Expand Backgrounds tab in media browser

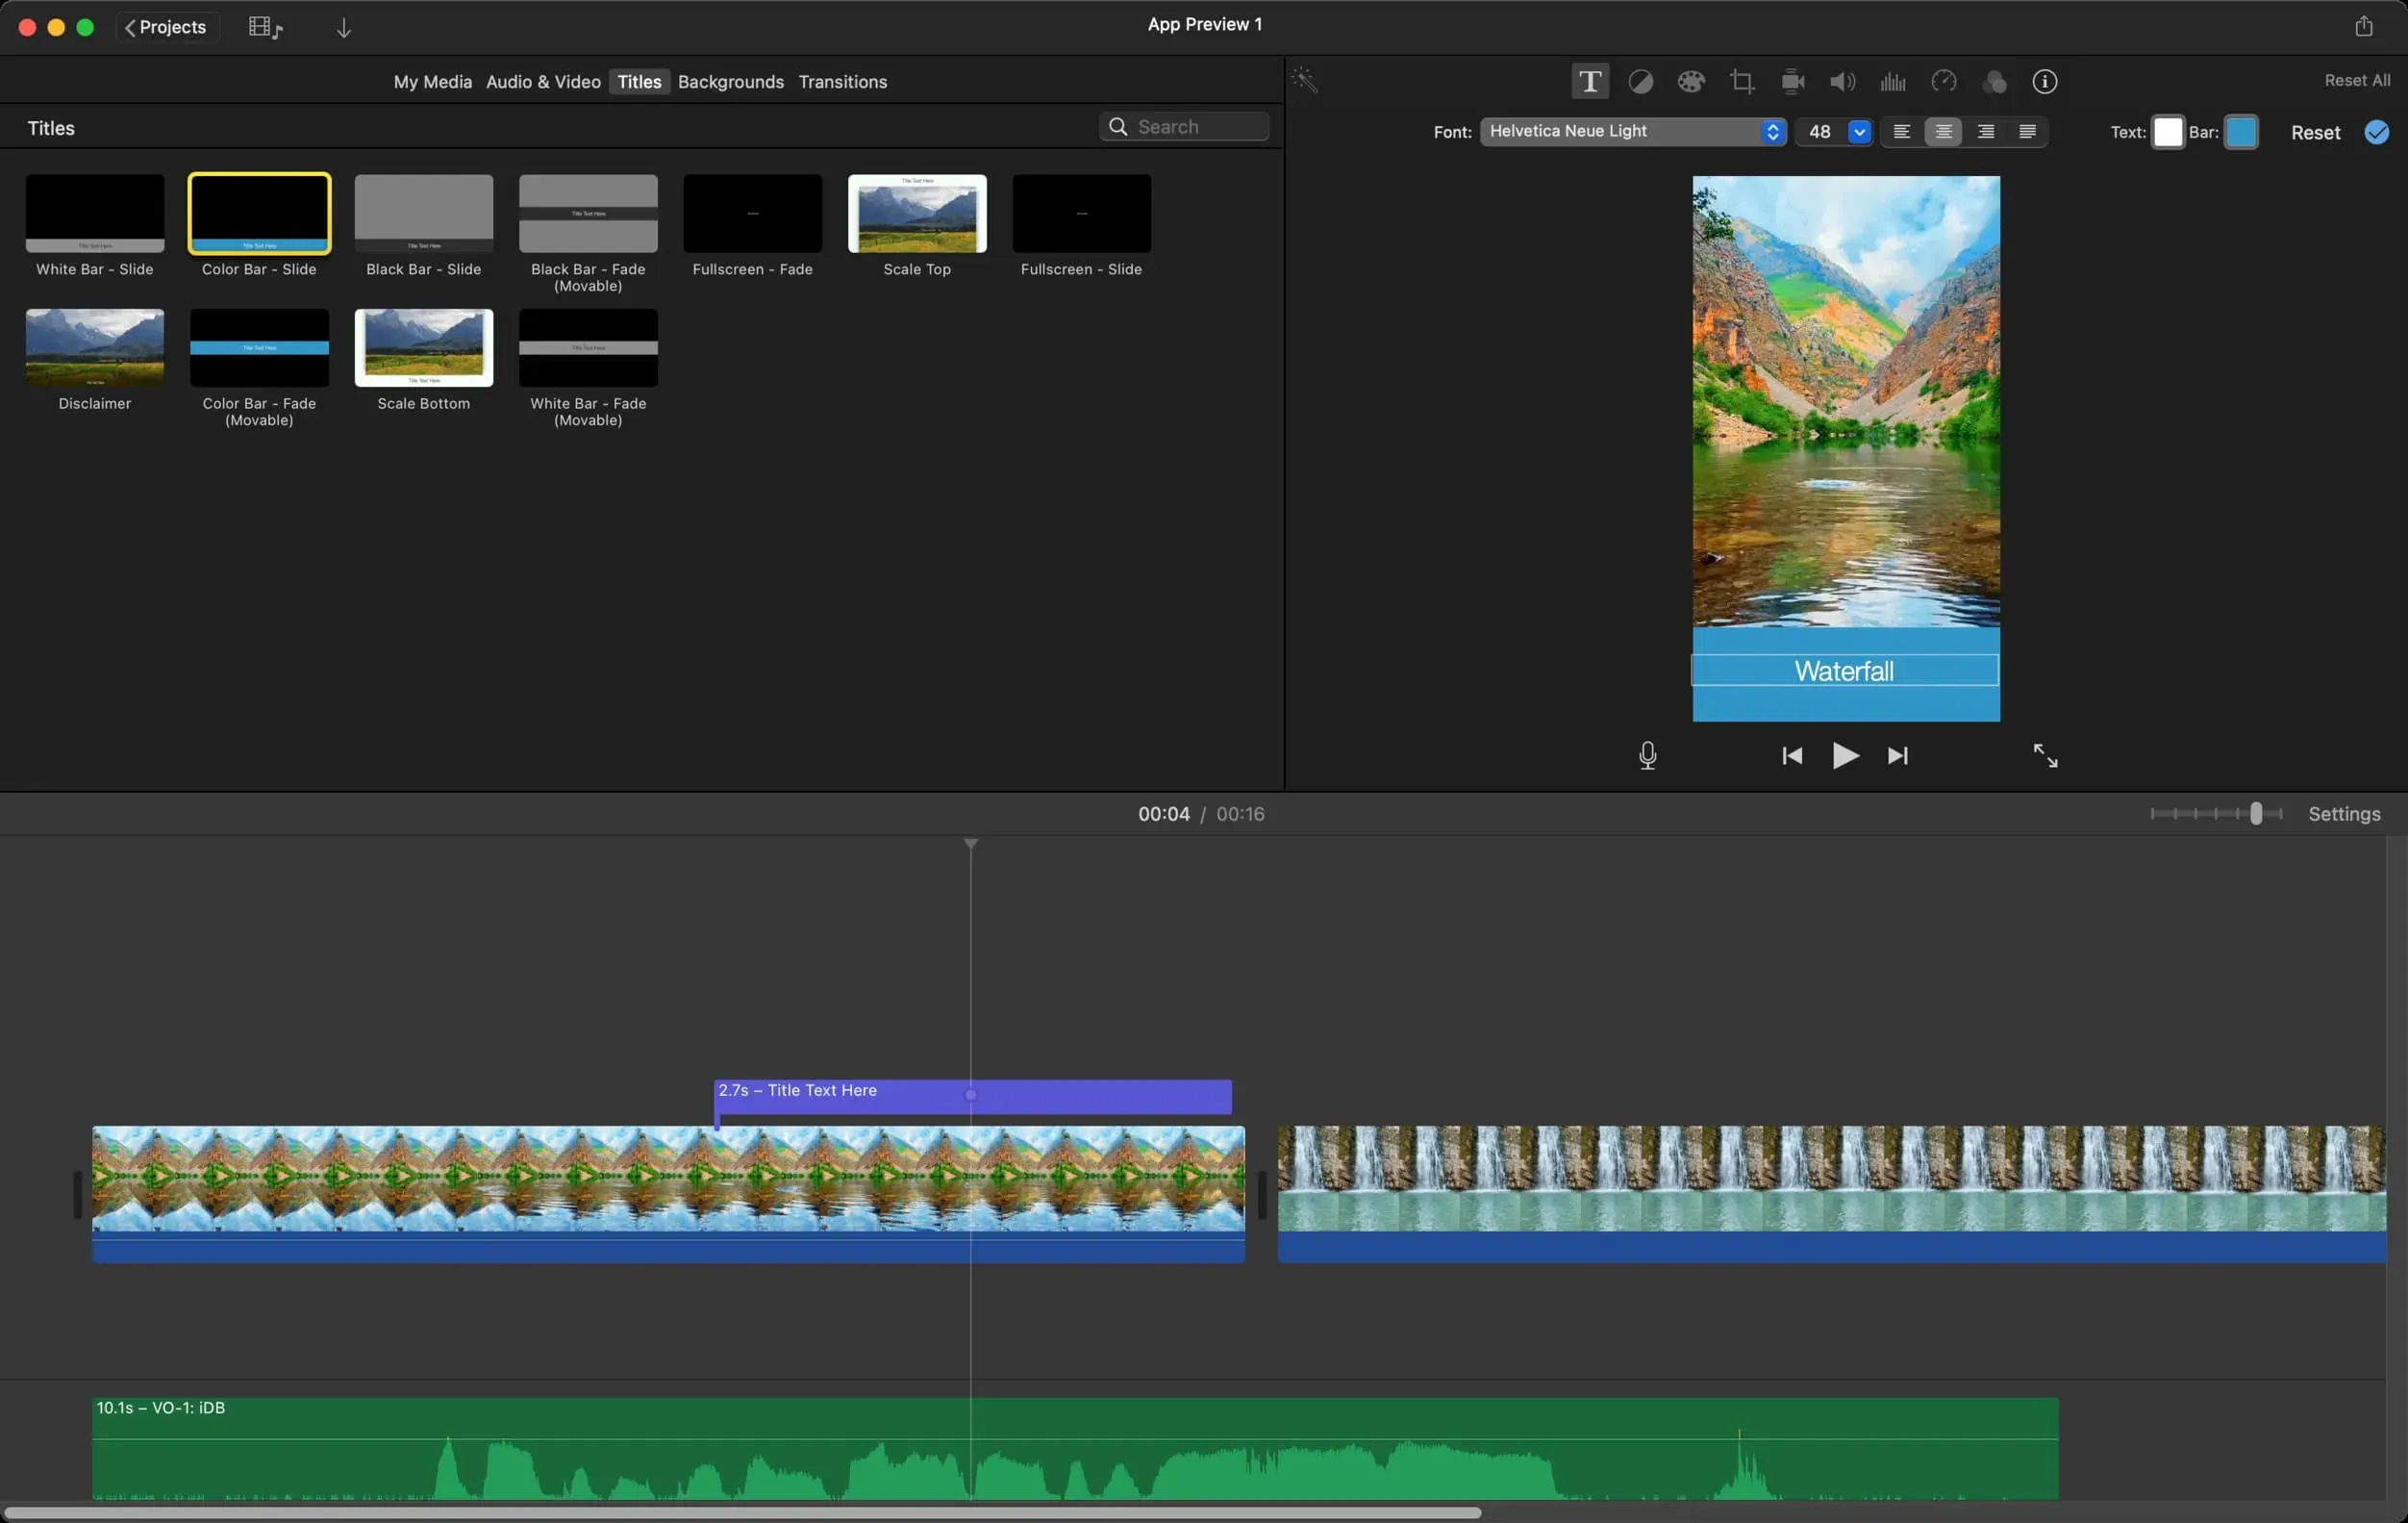click(x=730, y=83)
